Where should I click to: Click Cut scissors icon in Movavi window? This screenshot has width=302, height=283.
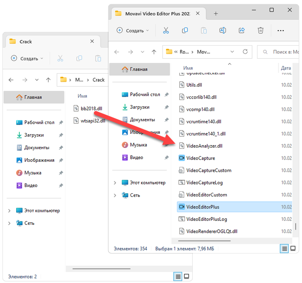click(x=166, y=30)
